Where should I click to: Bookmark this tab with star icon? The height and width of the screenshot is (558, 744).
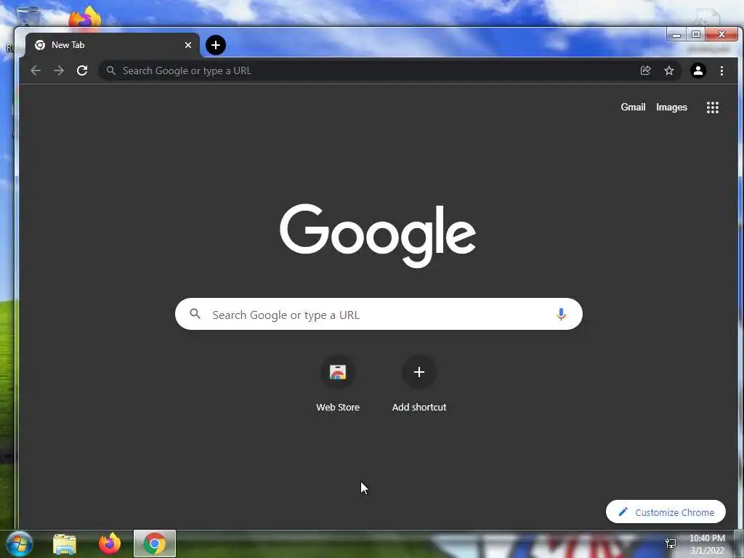pos(669,70)
